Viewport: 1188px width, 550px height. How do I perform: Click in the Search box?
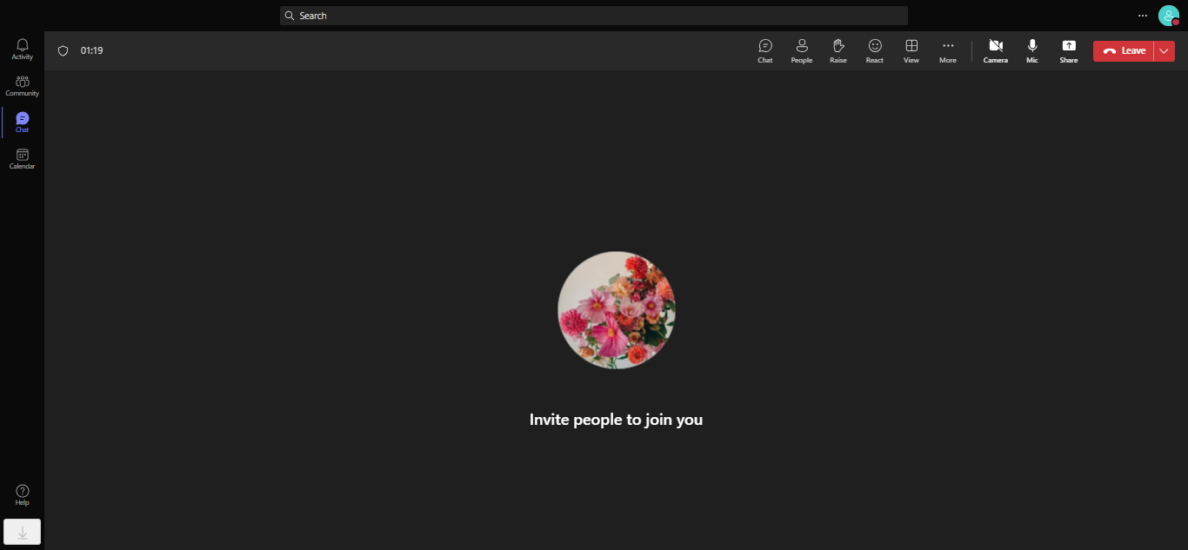coord(594,16)
